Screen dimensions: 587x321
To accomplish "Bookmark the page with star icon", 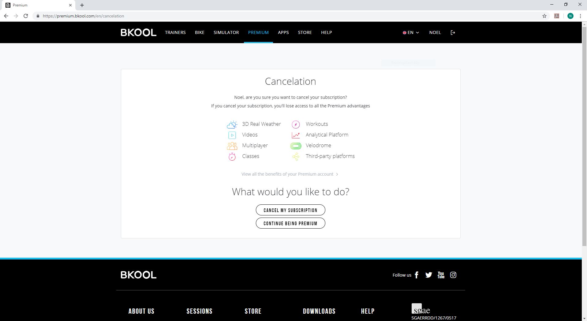I will [x=544, y=16].
